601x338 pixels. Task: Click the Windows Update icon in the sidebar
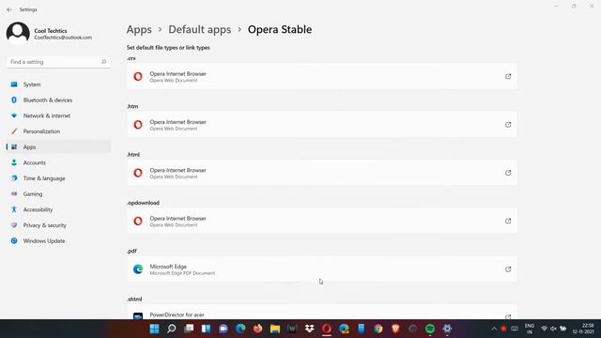[14, 241]
